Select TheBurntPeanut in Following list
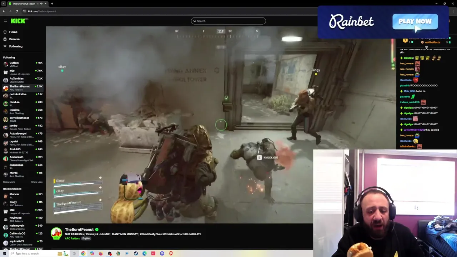This screenshot has width=457, height=257. 23,88
